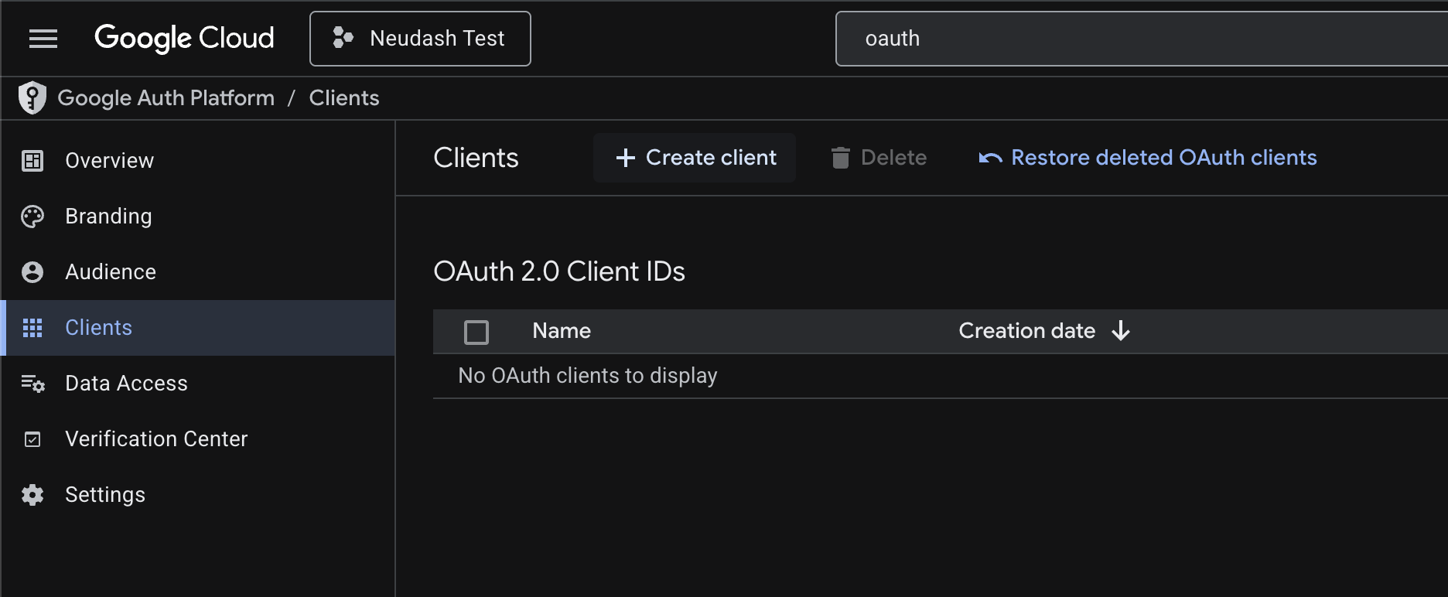Screen dimensions: 1448x597
Task: Open the Audience page
Action: pos(198,272)
